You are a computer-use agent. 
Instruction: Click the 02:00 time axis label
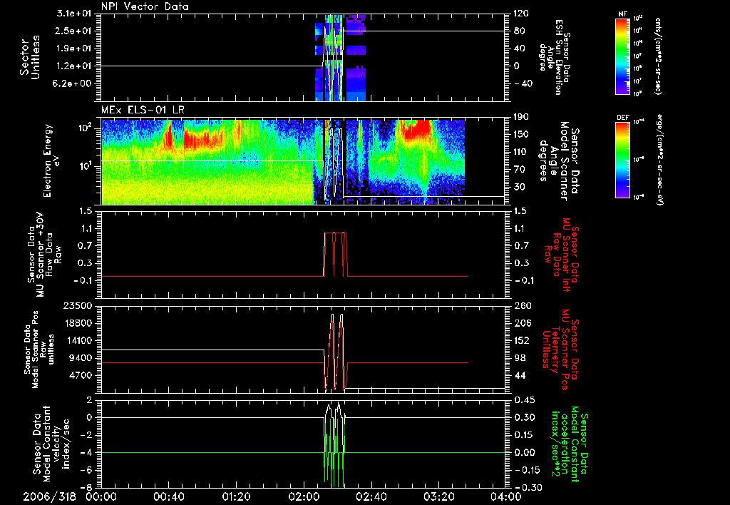coord(304,497)
